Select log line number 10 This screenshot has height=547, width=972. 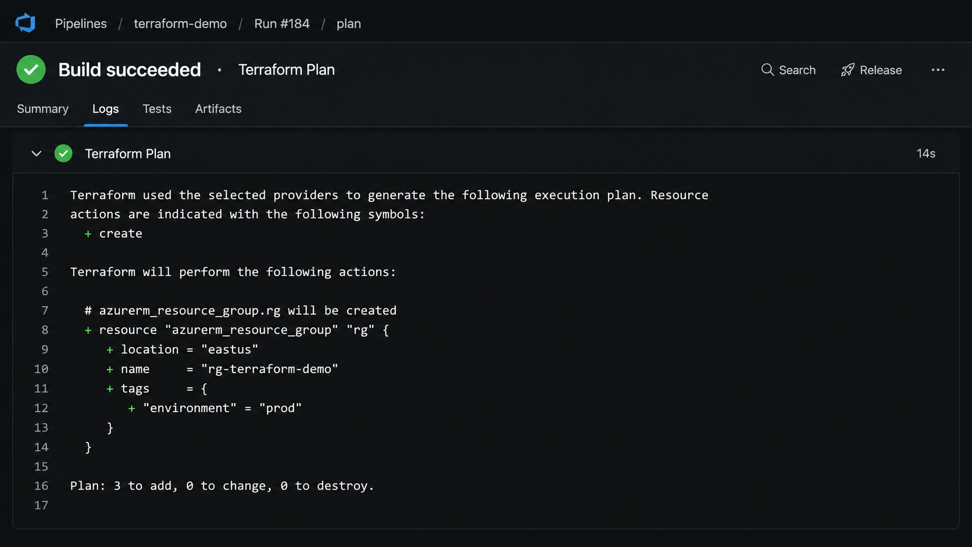pos(41,369)
